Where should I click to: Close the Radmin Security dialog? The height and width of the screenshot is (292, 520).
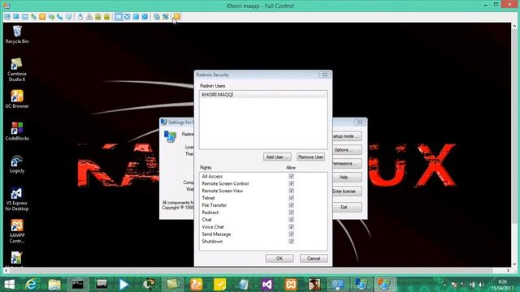click(x=325, y=75)
